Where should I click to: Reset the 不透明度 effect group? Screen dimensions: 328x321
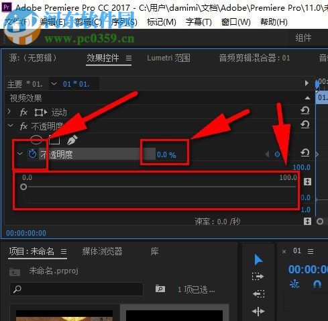(x=305, y=124)
